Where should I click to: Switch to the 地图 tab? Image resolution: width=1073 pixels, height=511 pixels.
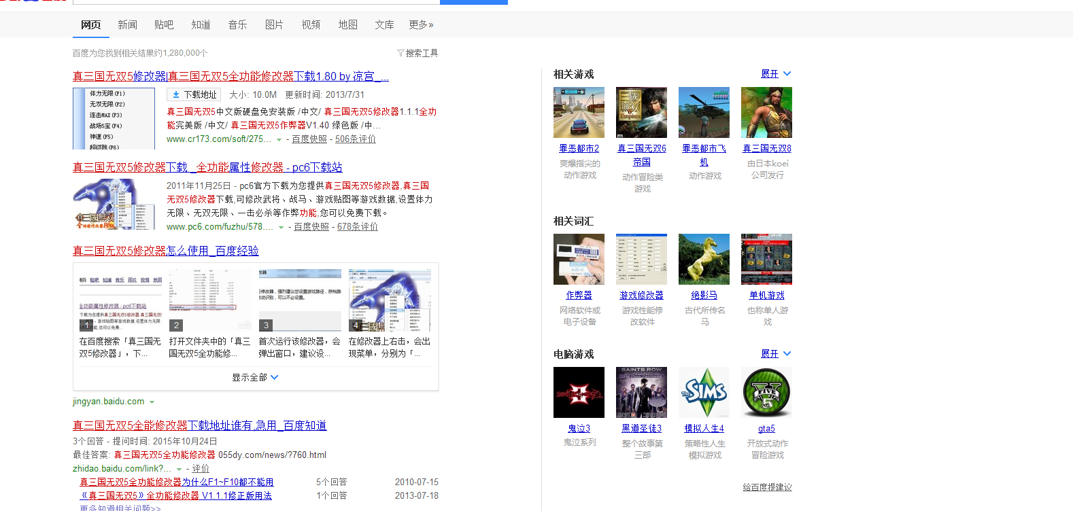coord(347,24)
